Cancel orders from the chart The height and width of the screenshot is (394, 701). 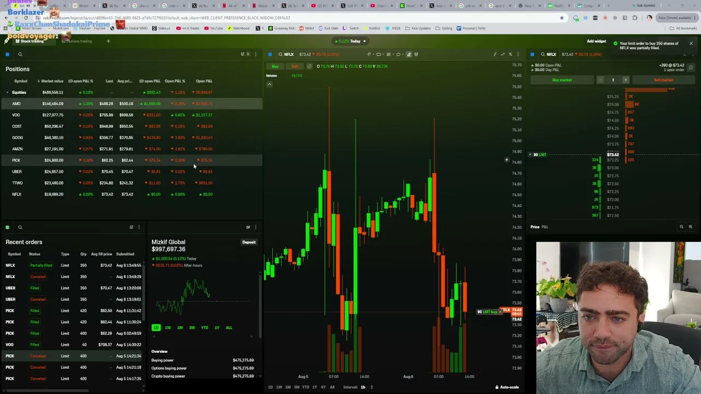click(309, 66)
